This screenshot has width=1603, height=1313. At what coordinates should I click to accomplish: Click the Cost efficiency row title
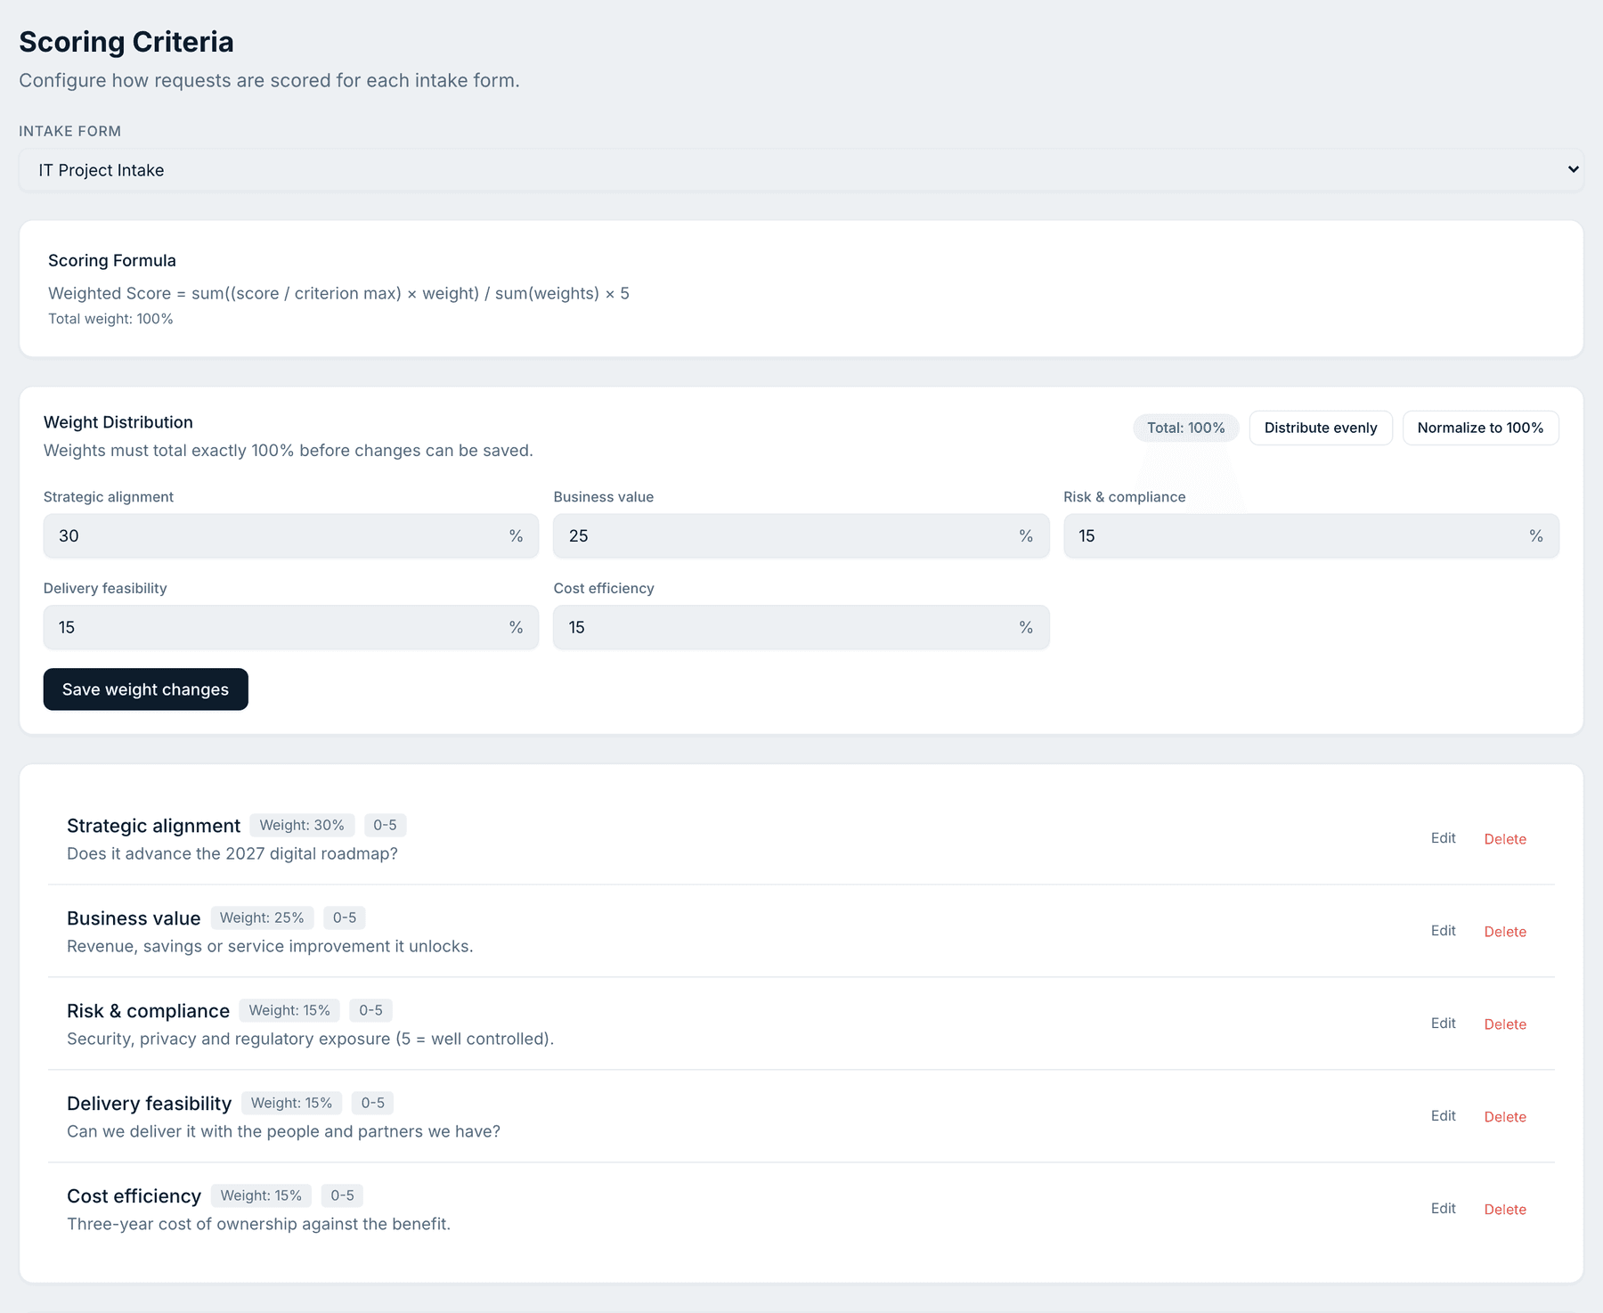[x=134, y=1196]
